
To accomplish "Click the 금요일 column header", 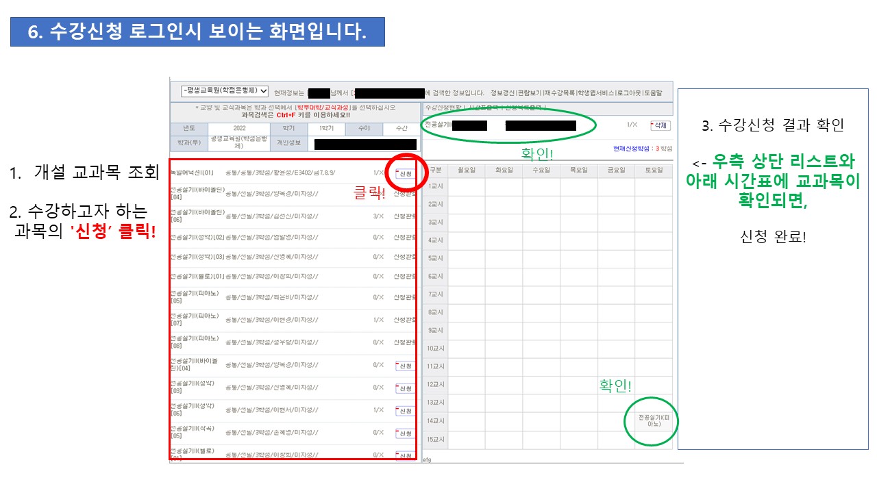I will point(616,170).
